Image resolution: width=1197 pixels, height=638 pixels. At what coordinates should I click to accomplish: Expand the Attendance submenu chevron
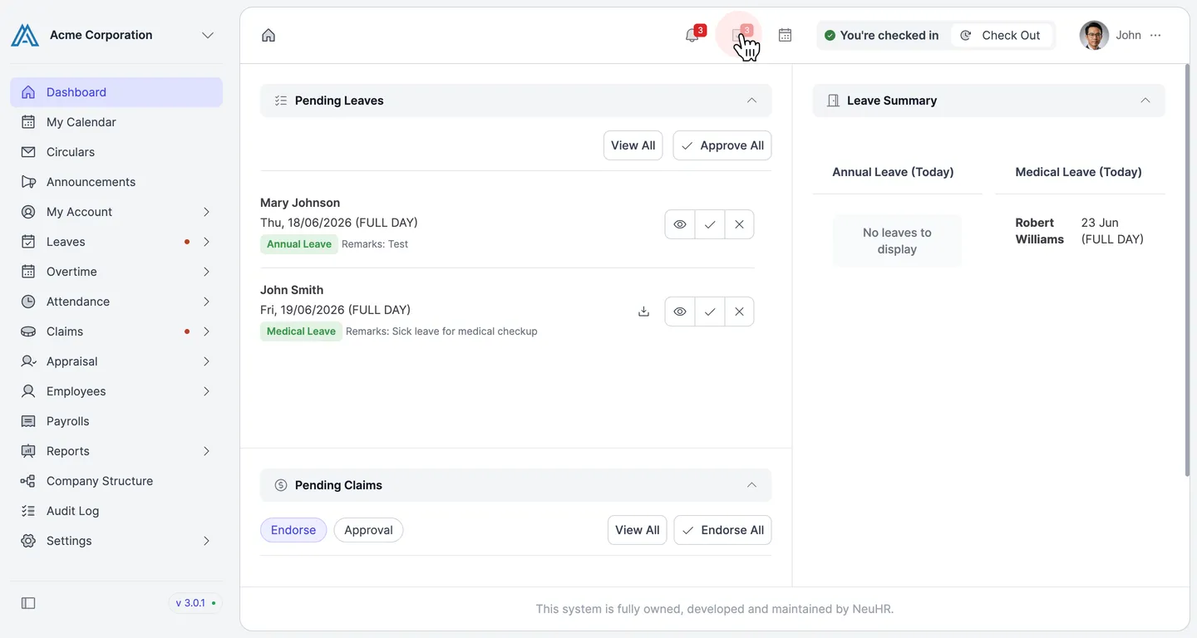206,302
